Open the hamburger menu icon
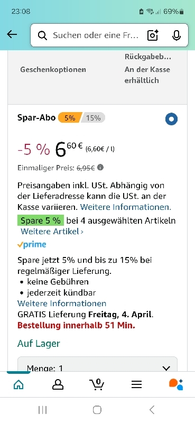195x423 pixels. (x=136, y=384)
